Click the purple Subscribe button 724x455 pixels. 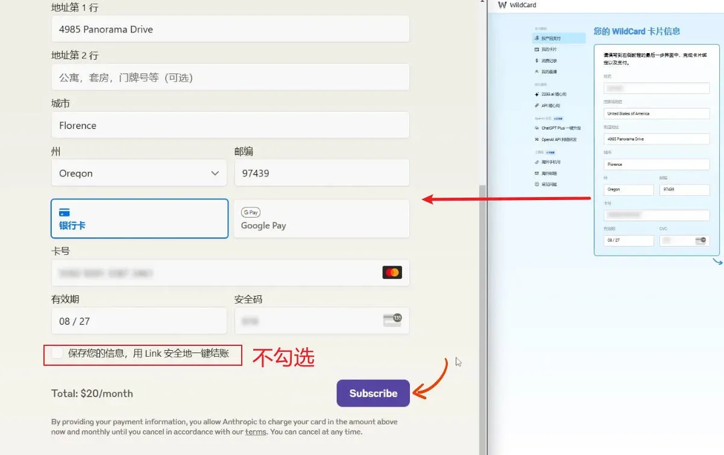[373, 393]
